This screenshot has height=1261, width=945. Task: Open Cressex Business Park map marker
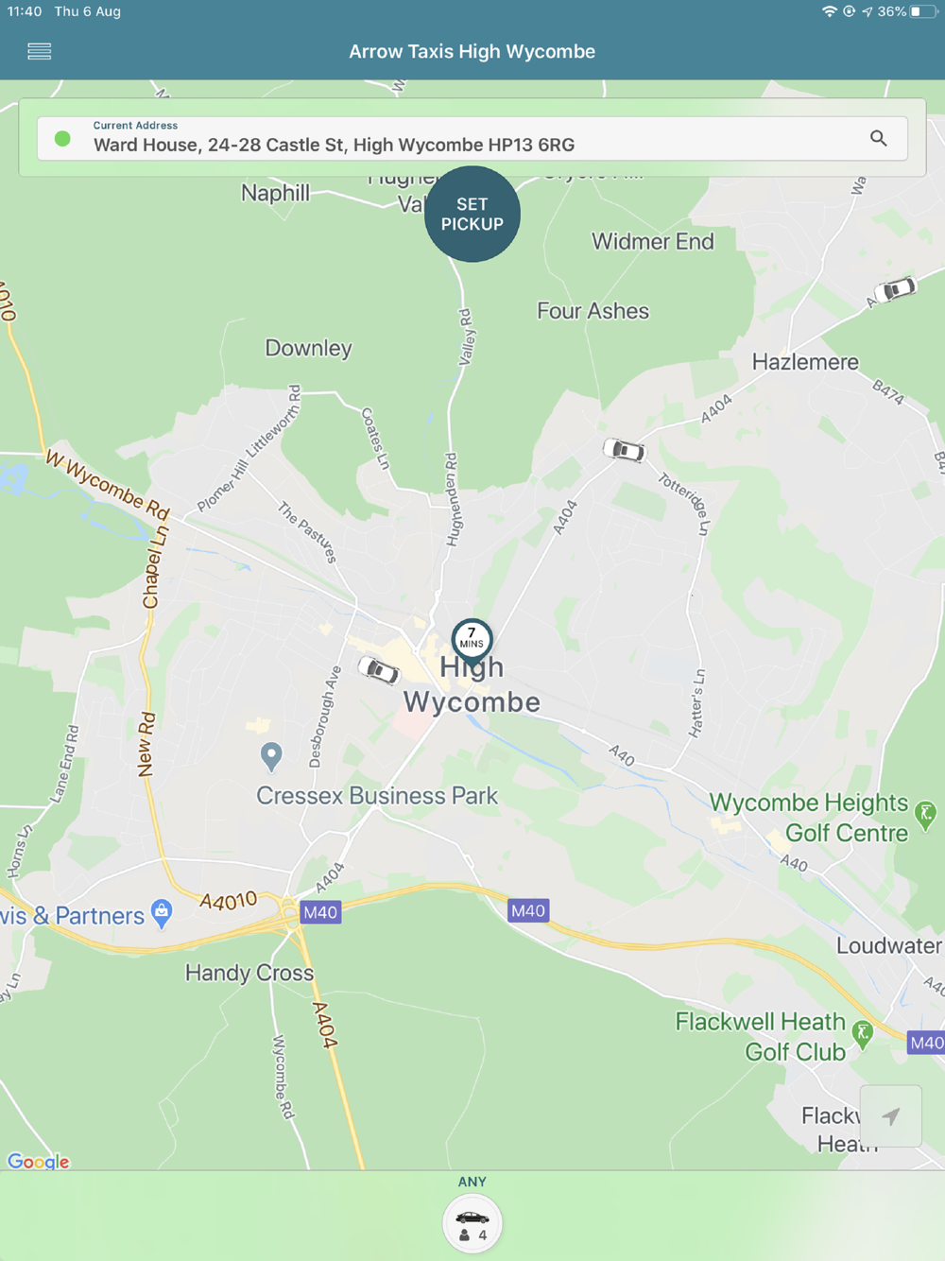pyautogui.click(x=271, y=756)
